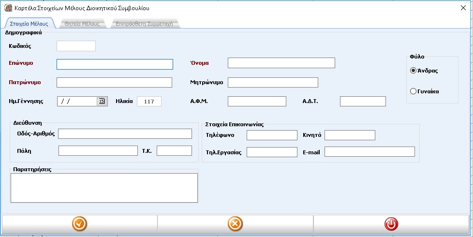The width and height of the screenshot is (473, 237).
Task: Click the E-mail input field
Action: (x=370, y=152)
